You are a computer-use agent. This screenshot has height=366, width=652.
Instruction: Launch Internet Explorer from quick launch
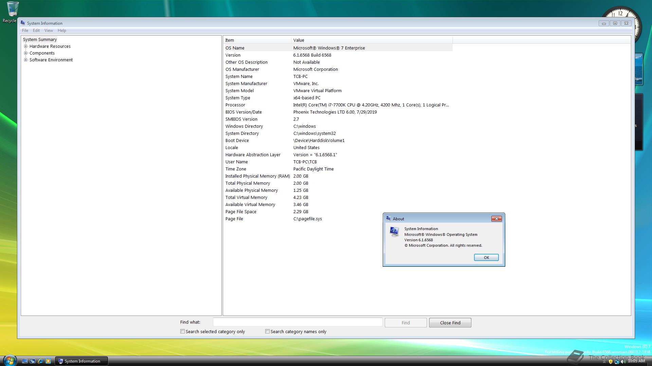coord(40,361)
